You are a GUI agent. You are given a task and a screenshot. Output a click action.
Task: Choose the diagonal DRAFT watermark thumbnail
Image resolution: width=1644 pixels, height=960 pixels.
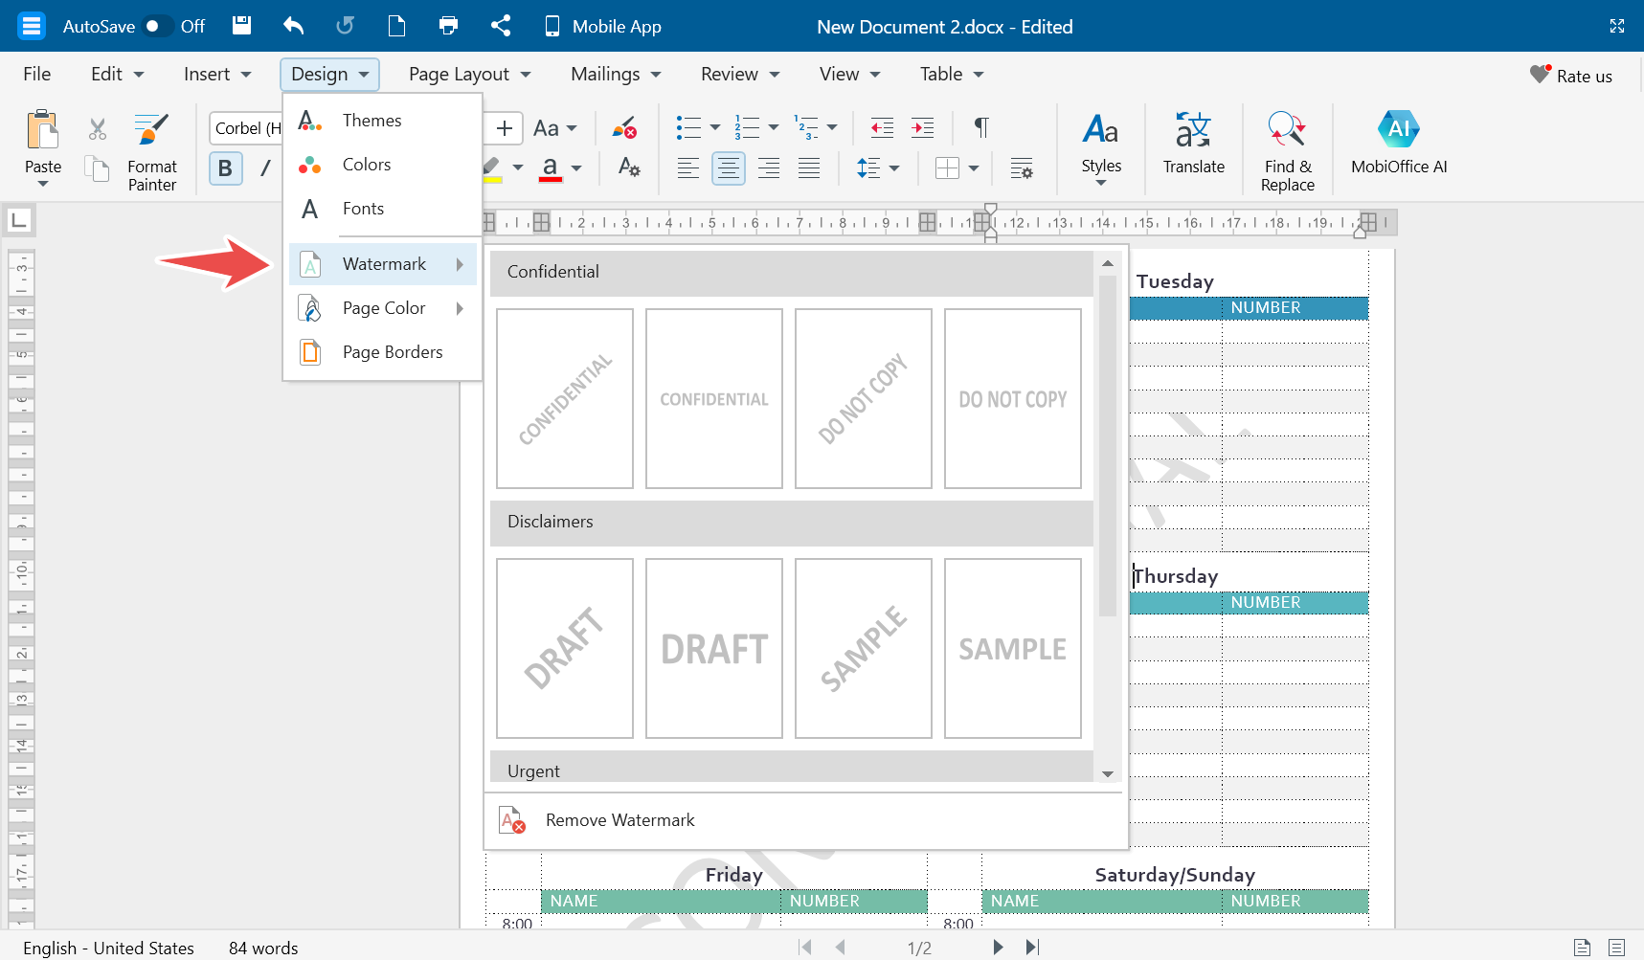(x=565, y=648)
